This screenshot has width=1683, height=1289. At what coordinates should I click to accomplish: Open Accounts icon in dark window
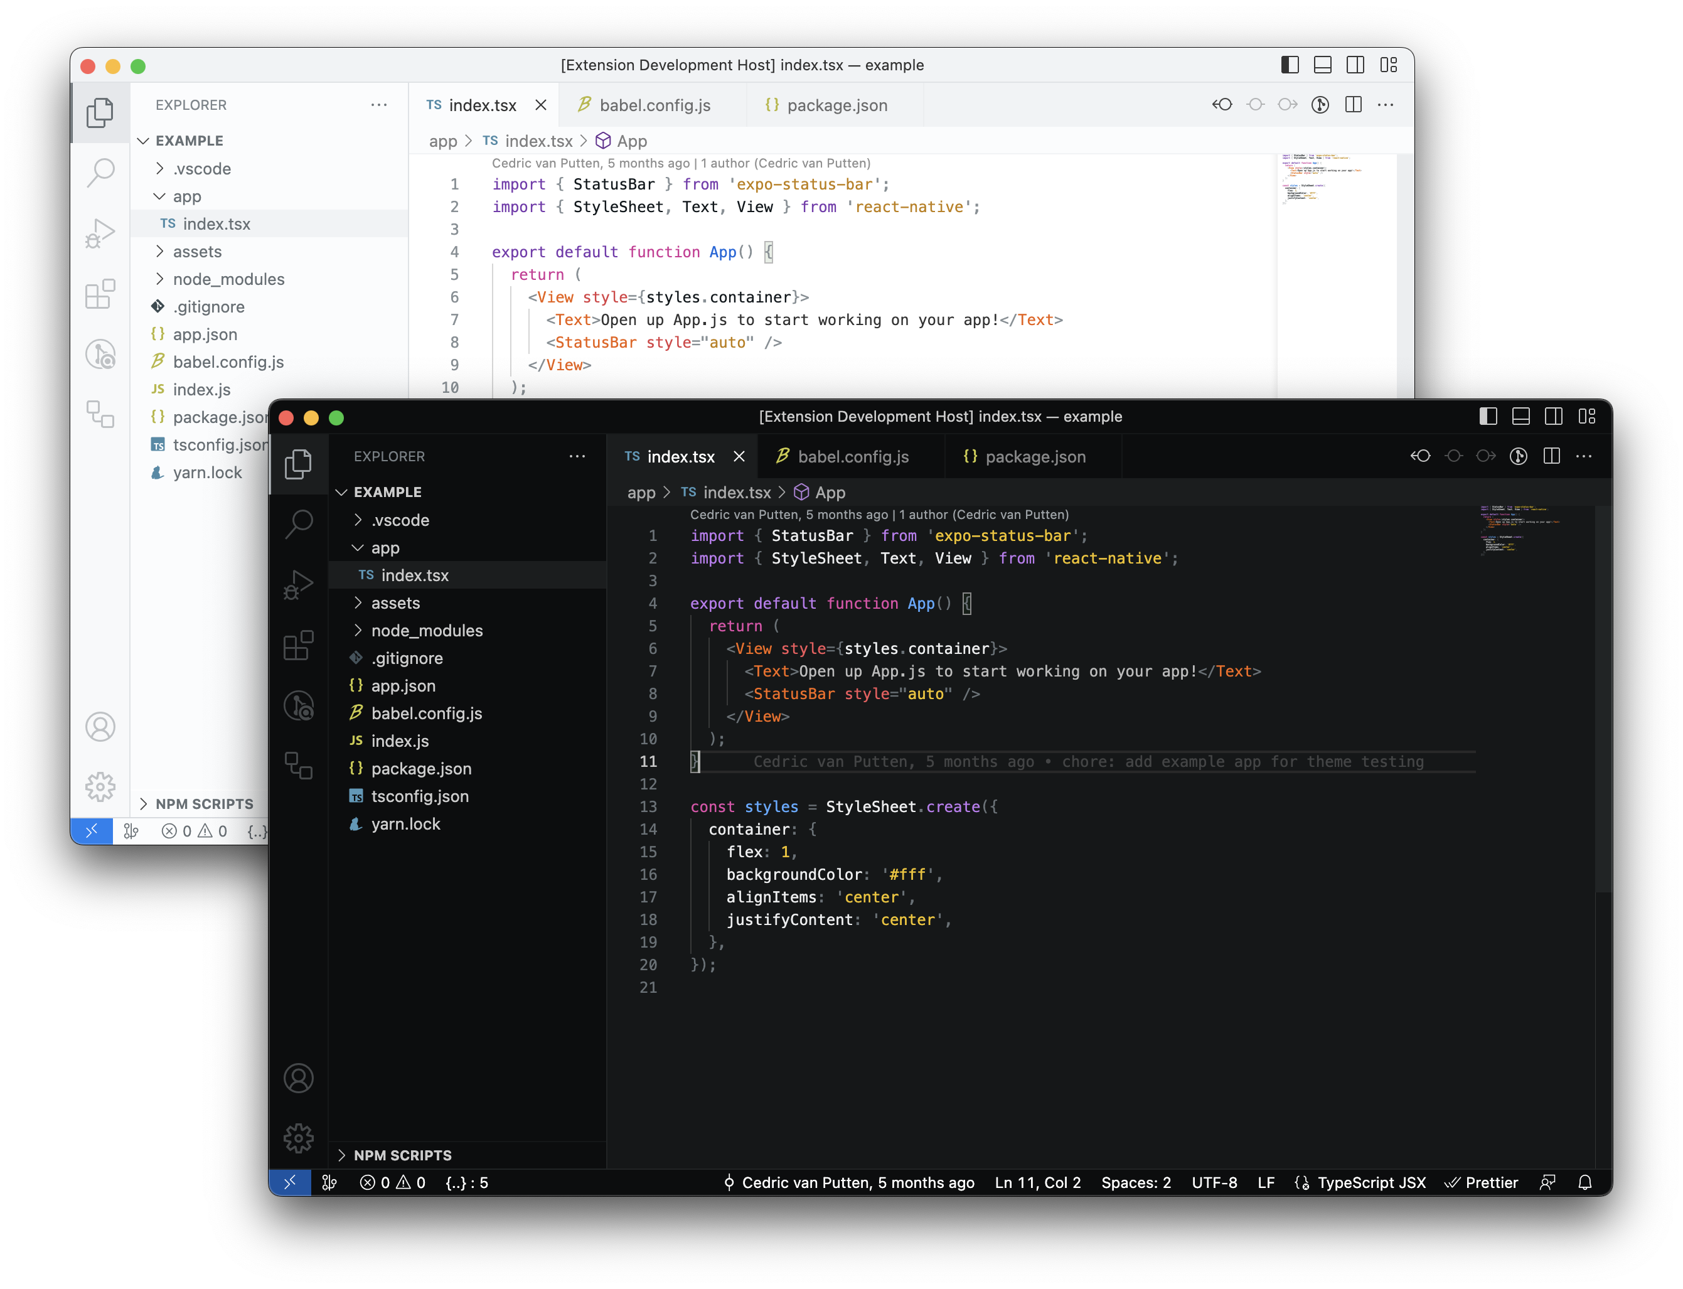(x=299, y=1078)
